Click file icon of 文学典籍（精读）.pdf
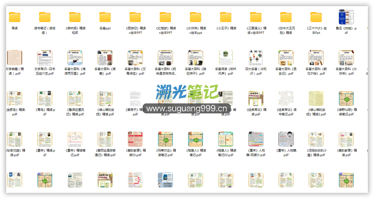The image size is (374, 199). pyautogui.click(x=14, y=58)
